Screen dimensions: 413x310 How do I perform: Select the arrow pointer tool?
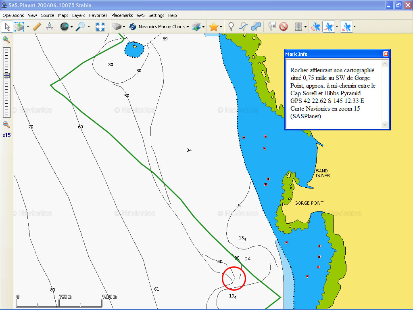click(x=7, y=27)
